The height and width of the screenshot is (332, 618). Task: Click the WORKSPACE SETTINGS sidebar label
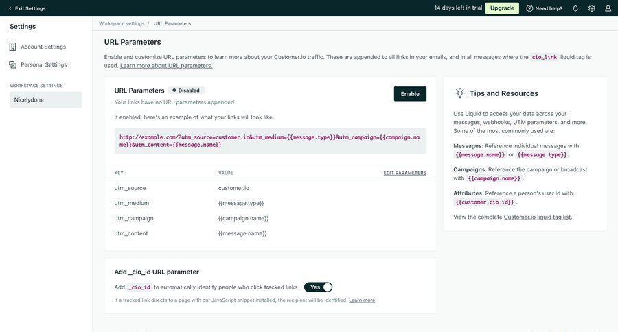point(36,86)
